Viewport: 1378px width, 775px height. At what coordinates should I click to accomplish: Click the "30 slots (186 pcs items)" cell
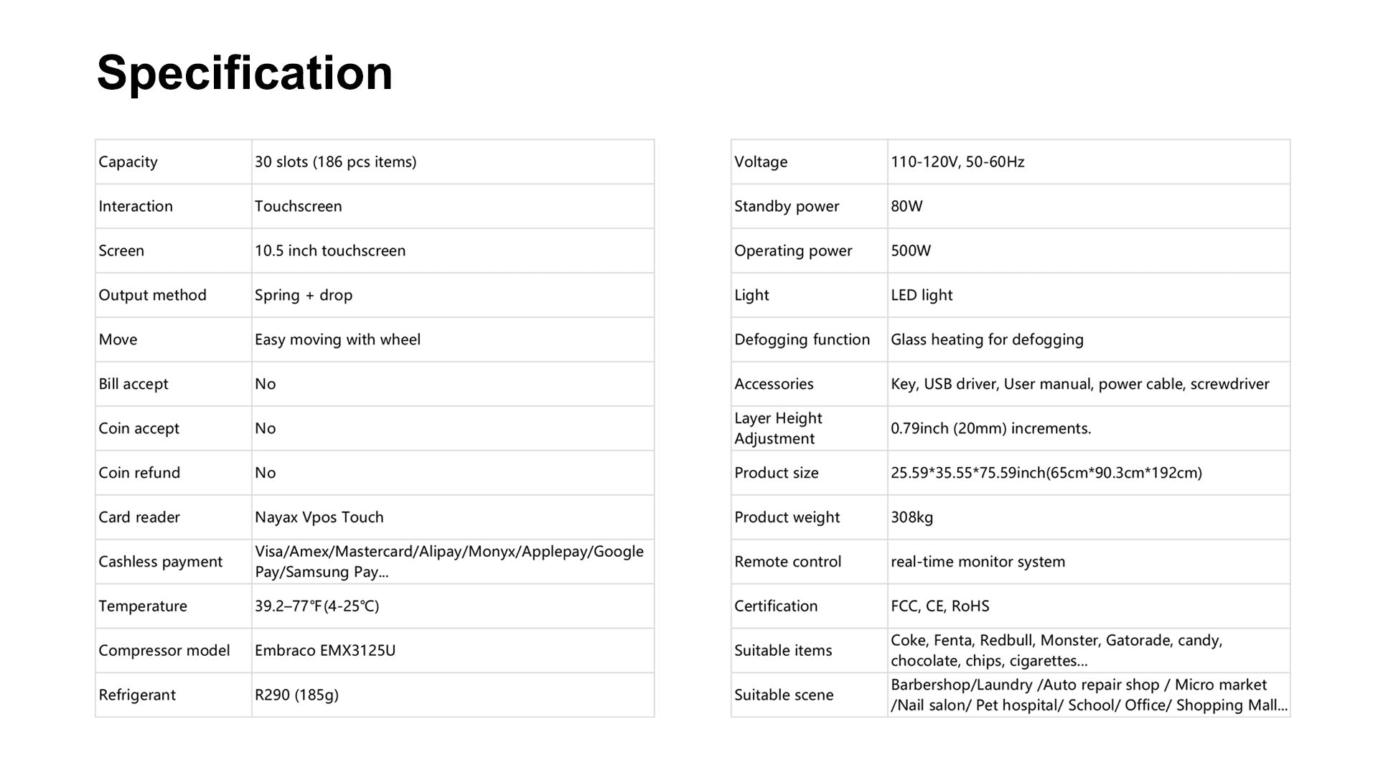335,162
